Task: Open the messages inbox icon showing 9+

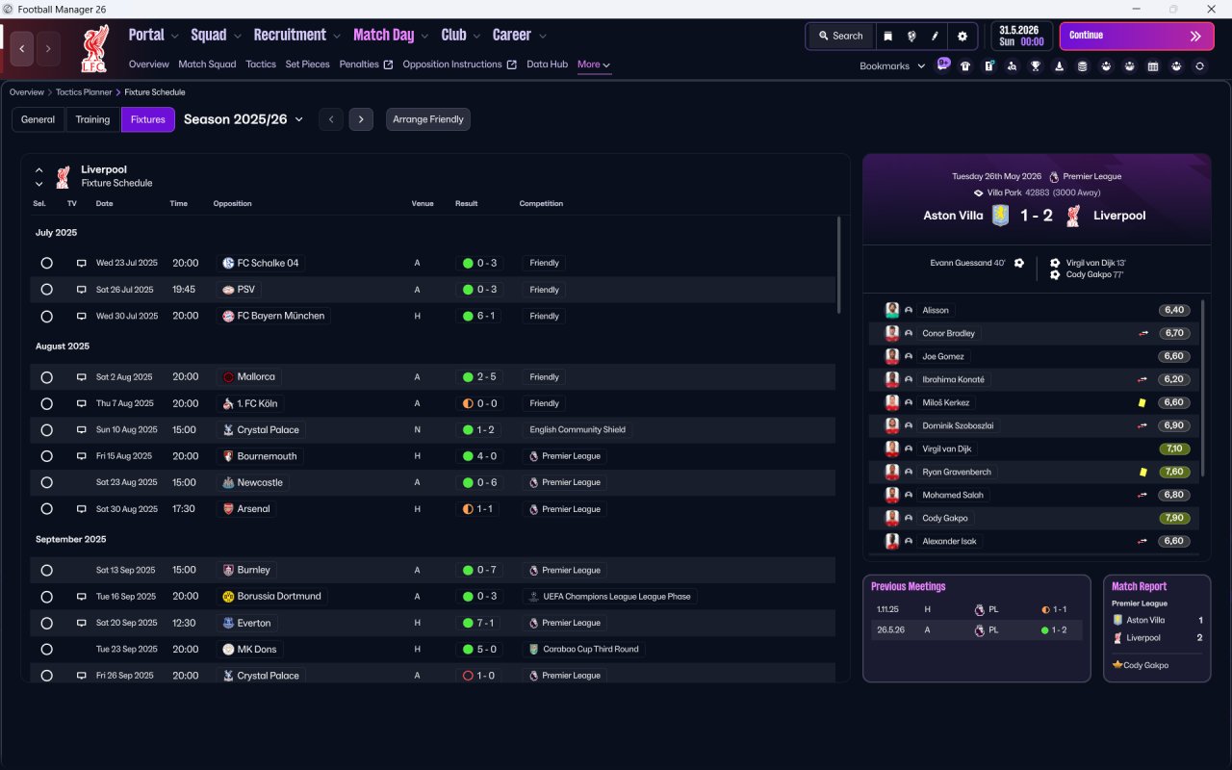Action: tap(943, 65)
